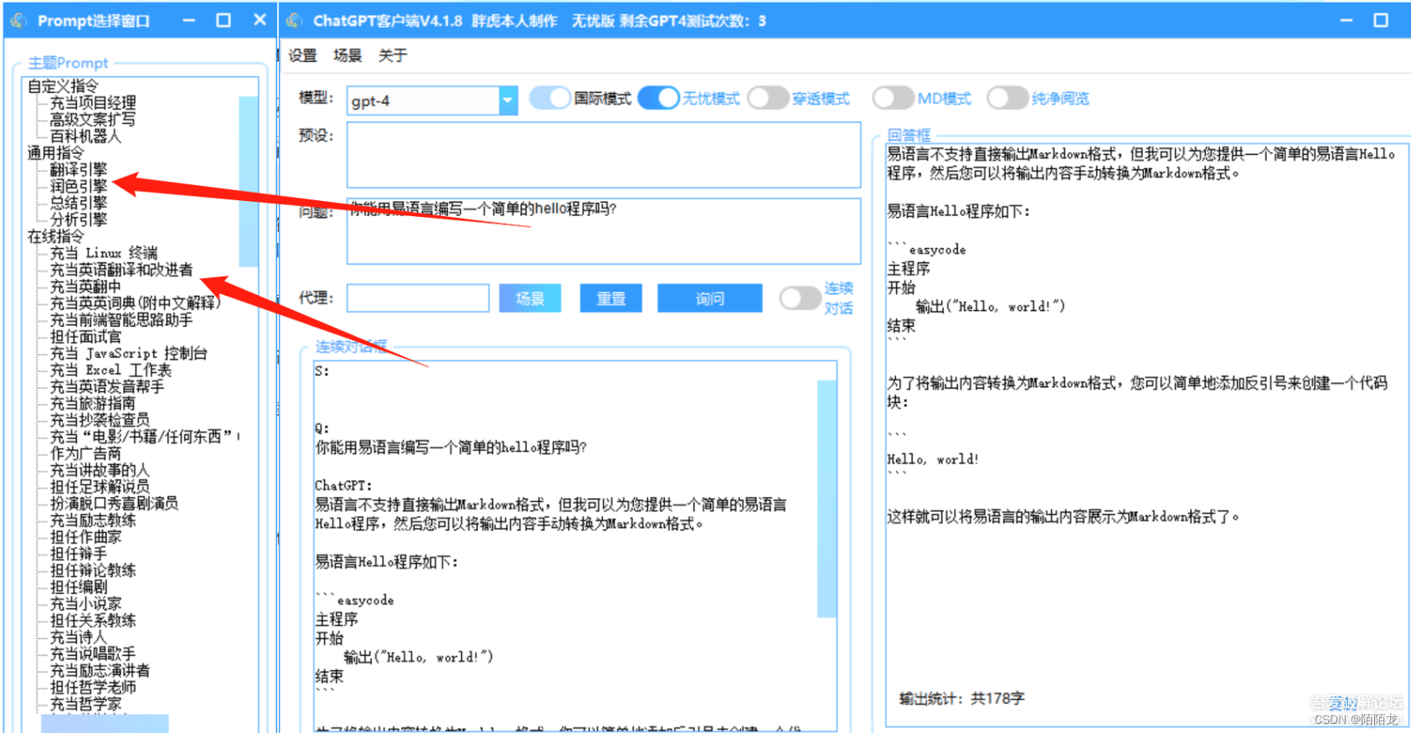This screenshot has height=733, width=1411.
Task: Open the 关于 menu
Action: click(x=392, y=55)
